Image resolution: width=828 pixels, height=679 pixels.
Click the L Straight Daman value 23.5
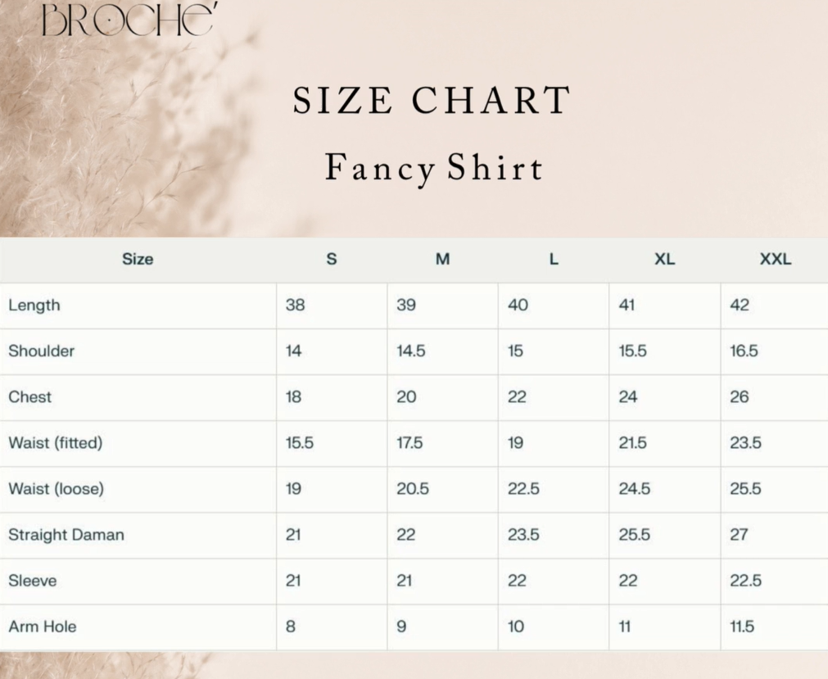pos(523,535)
